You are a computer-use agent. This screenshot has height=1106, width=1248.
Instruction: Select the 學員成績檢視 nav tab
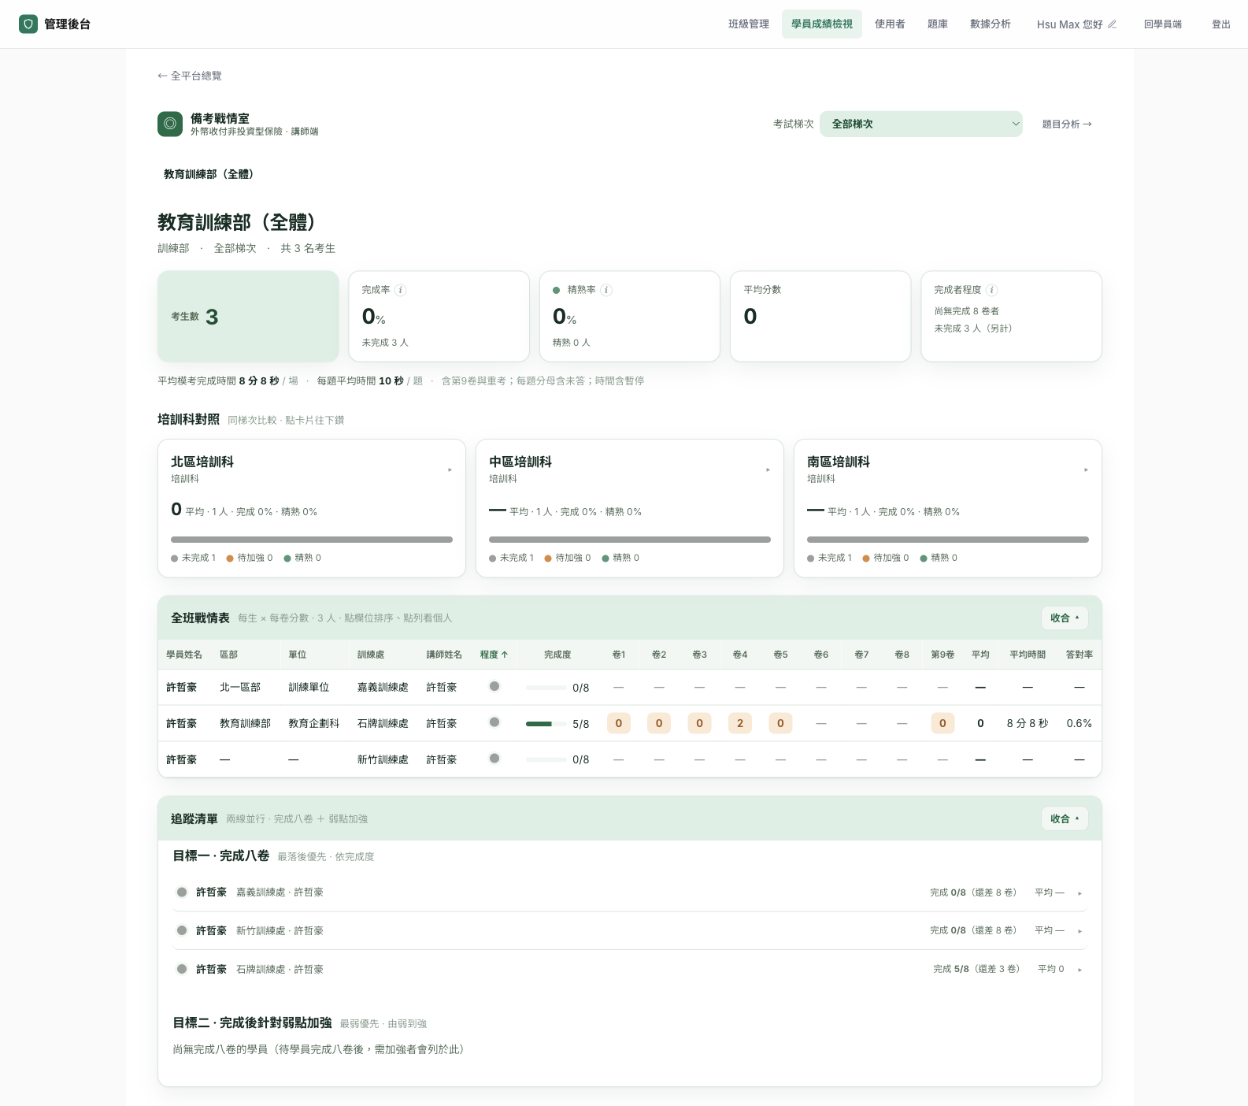[822, 24]
